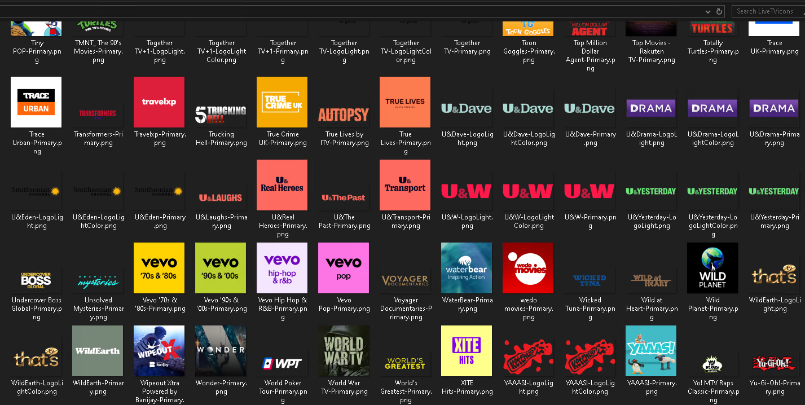Select U&Dave-LogoLightColor.png icon
This screenshot has height=405, width=805.
click(x=528, y=109)
